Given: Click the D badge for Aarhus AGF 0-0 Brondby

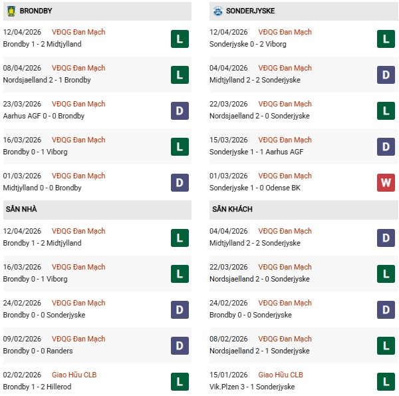Looking at the screenshot, I should click(x=179, y=110).
